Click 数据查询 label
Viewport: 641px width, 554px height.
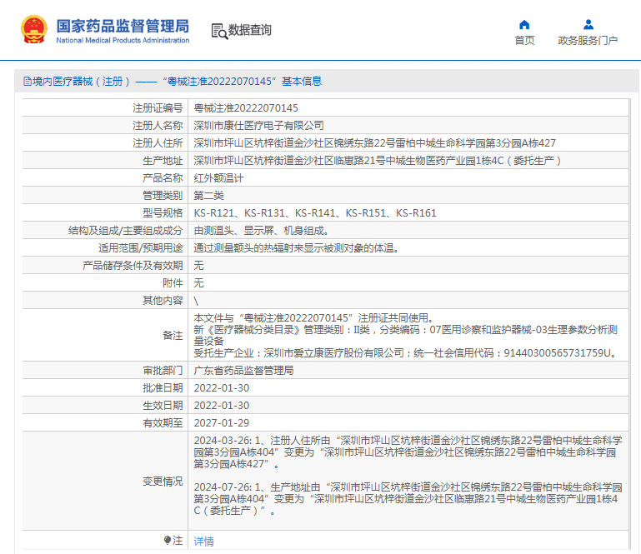(249, 30)
